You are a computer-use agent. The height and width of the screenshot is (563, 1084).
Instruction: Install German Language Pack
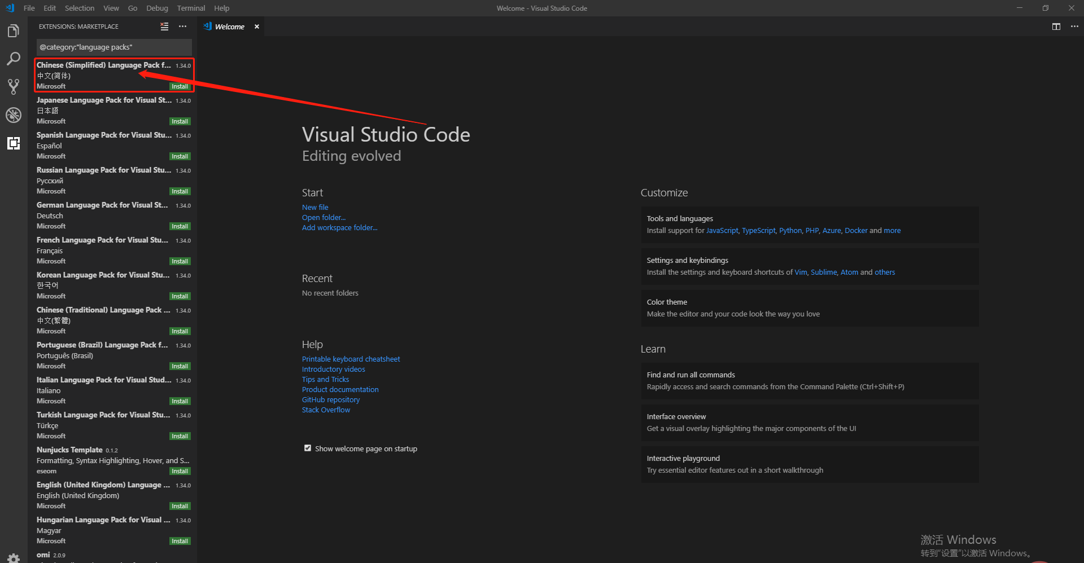coord(180,226)
